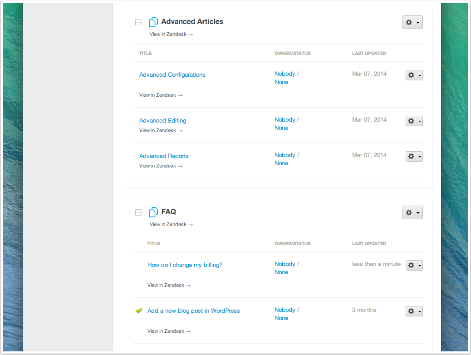Screen dimensions: 471x355
Task: Open the article How do I change my billing
Action: point(185,265)
